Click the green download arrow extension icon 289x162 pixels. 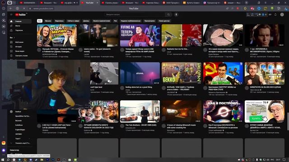272,9
